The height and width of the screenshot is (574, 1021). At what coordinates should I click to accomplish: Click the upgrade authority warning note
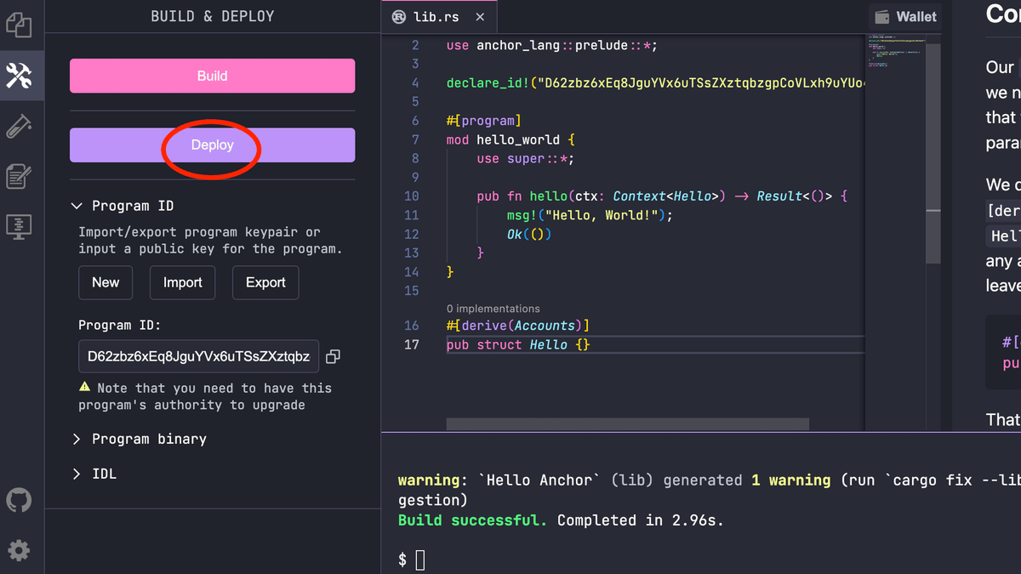pyautogui.click(x=205, y=396)
